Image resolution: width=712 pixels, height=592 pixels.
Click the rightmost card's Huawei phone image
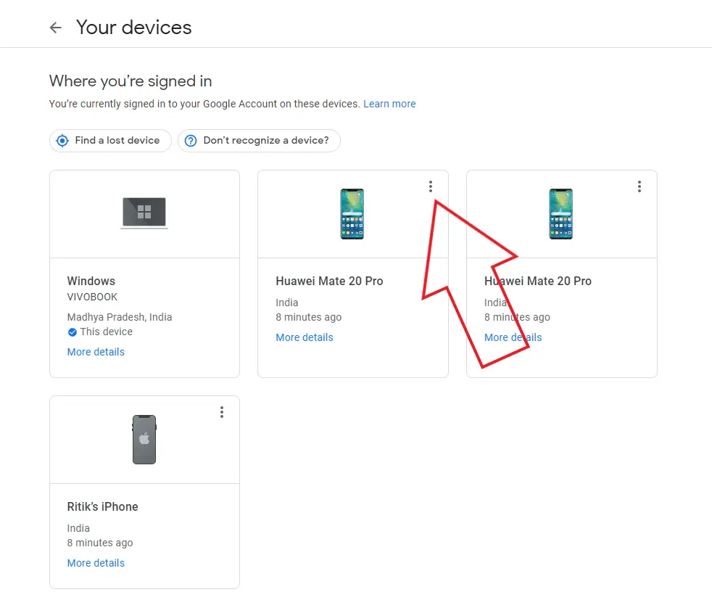560,213
